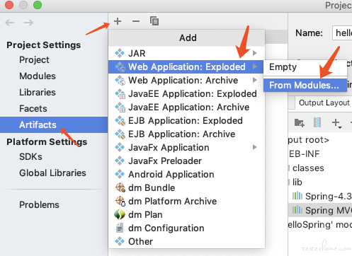Click the Create Directory folder icon

coord(300,122)
